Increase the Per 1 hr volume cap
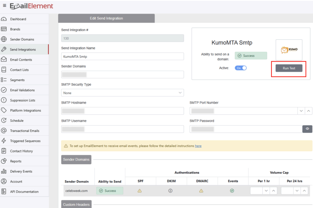This screenshot has width=313, height=208. pyautogui.click(x=273, y=191)
